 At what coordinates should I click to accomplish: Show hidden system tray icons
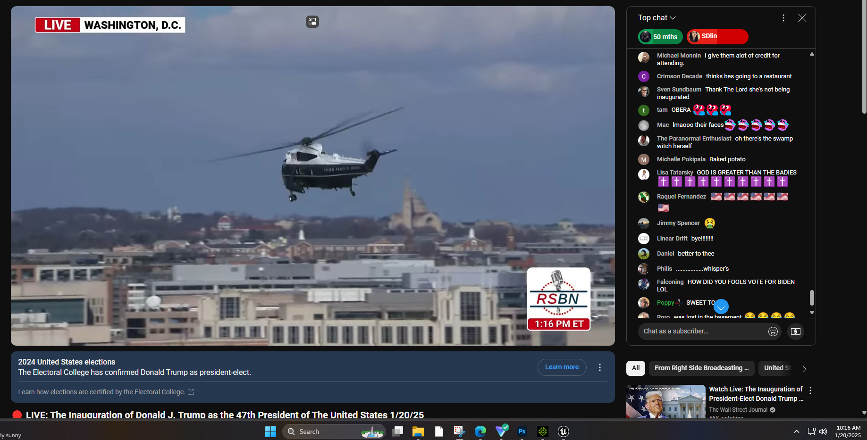click(797, 432)
